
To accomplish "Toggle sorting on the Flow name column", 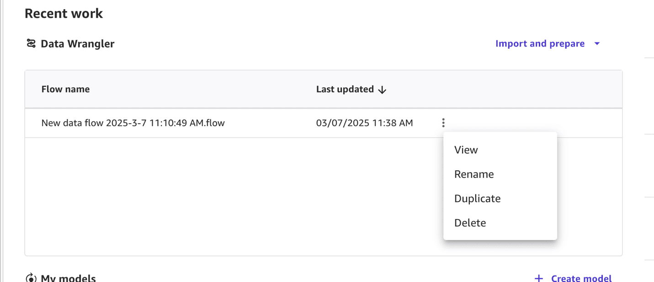I will click(x=65, y=89).
